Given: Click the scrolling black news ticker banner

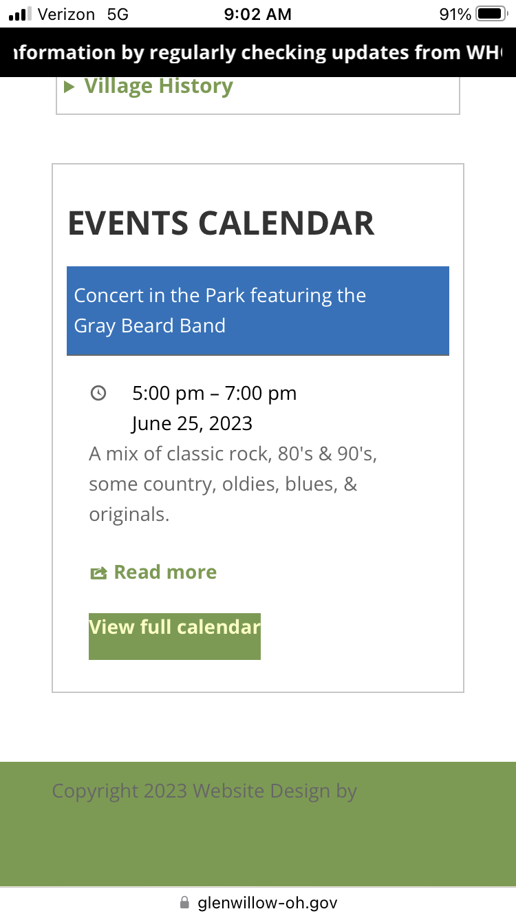Looking at the screenshot, I should pyautogui.click(x=258, y=52).
